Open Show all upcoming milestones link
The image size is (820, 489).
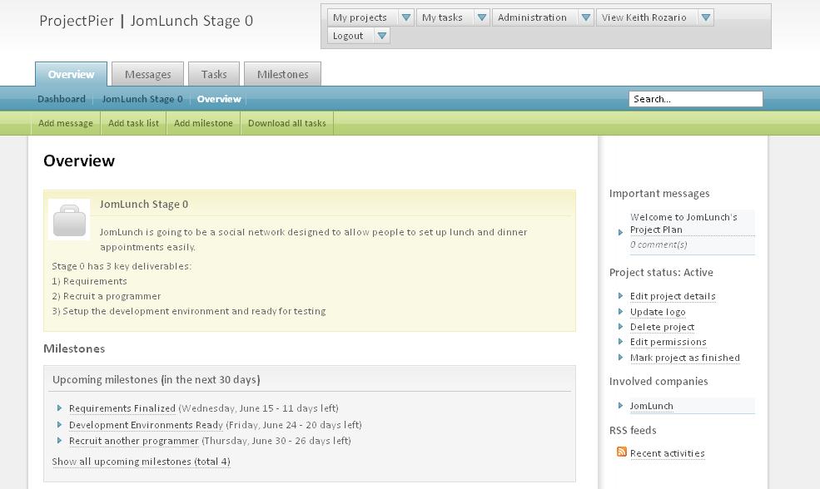142,462
